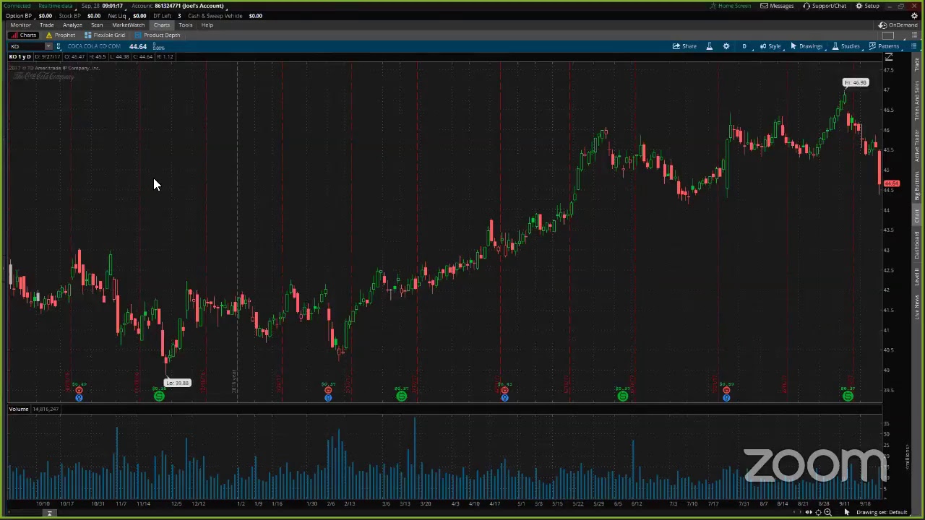Click red earnings phone icon near 4/24
Image resolution: width=925 pixels, height=520 pixels.
point(504,390)
